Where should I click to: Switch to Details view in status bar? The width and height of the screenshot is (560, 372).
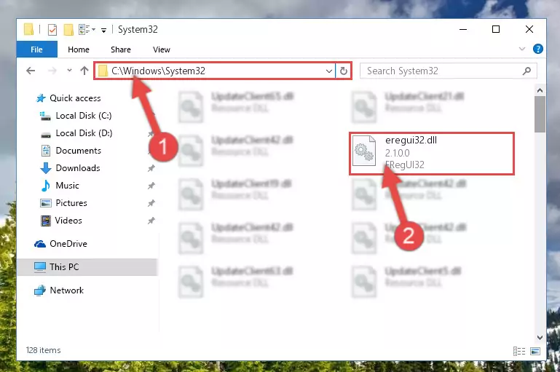click(519, 352)
